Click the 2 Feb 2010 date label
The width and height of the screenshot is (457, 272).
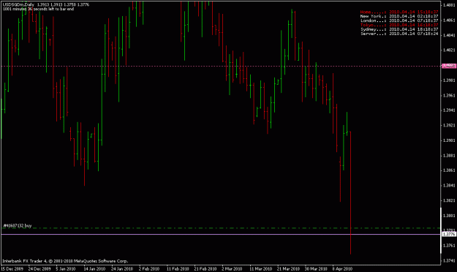tap(149, 269)
